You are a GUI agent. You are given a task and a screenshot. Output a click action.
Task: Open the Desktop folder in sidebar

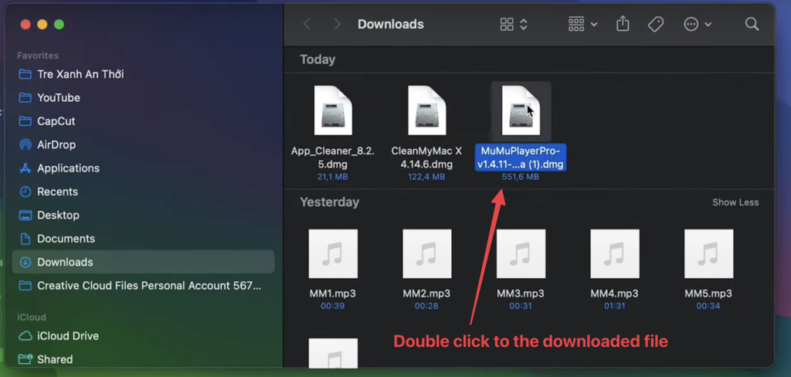[x=58, y=215]
